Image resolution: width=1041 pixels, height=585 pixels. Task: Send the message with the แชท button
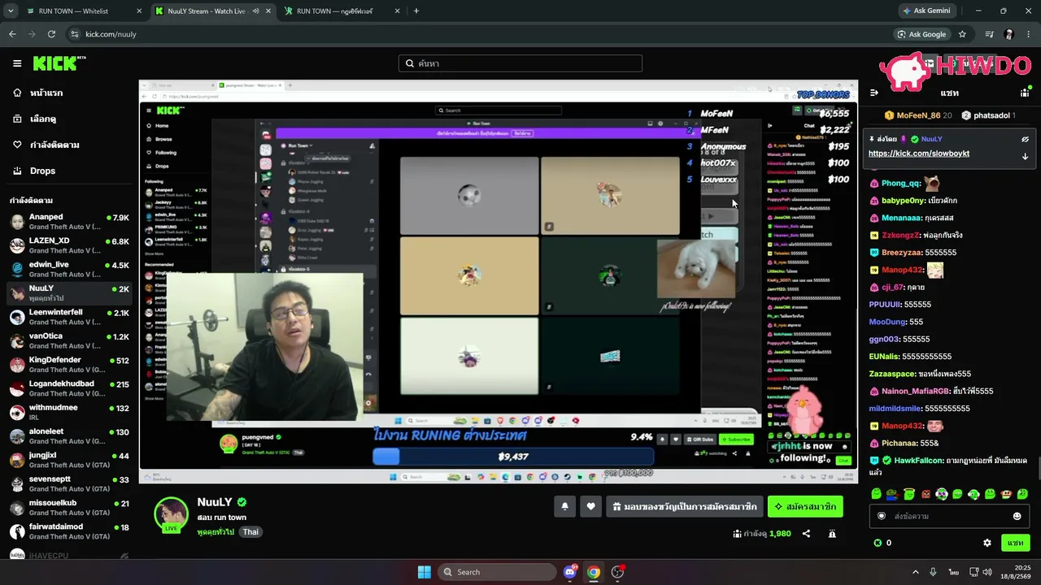pos(1015,543)
